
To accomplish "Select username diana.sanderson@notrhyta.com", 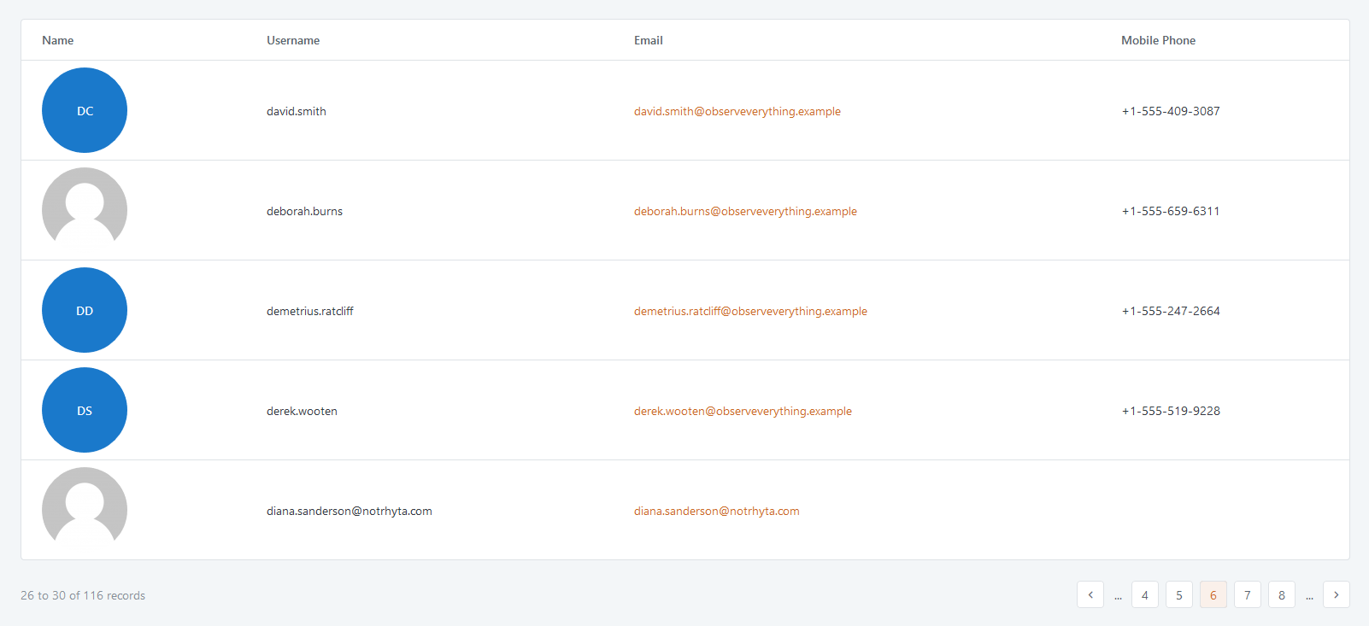I will pos(350,511).
